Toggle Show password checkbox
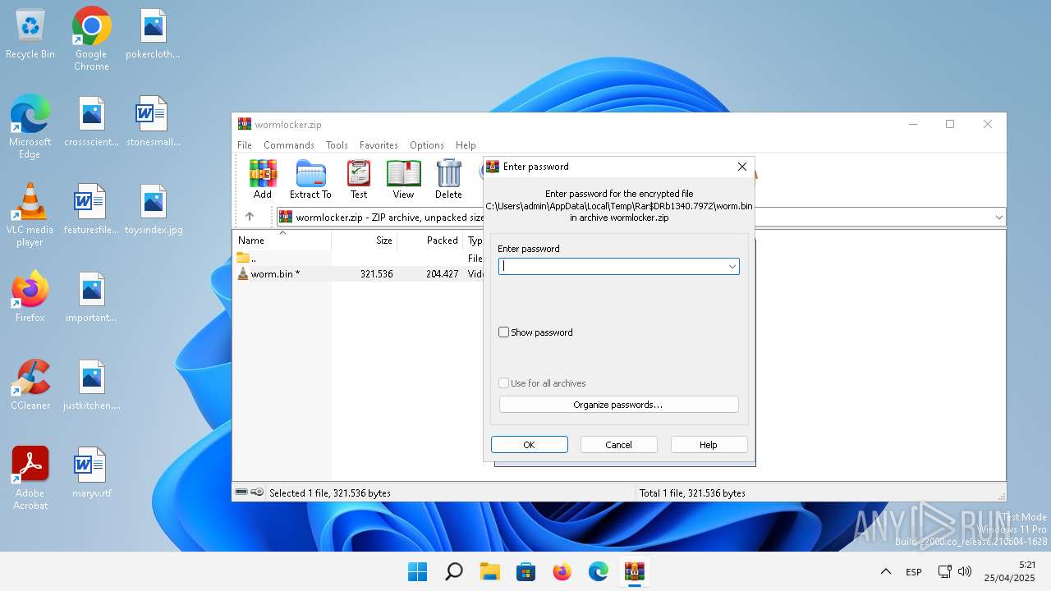 coord(504,332)
